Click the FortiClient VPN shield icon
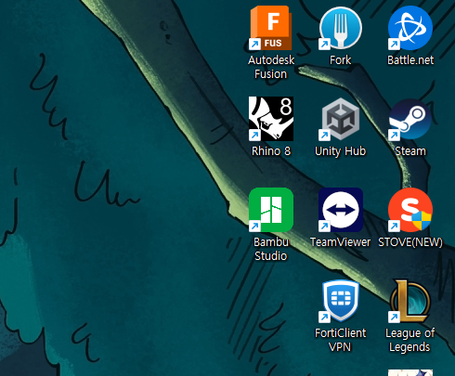The image size is (455, 376). point(341,301)
